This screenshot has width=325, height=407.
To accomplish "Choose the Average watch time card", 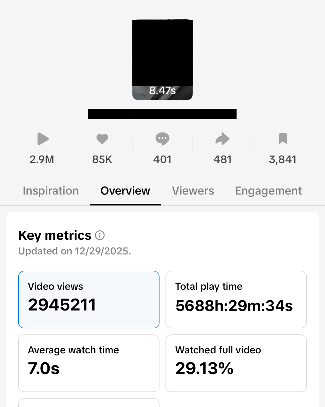I will click(x=89, y=363).
